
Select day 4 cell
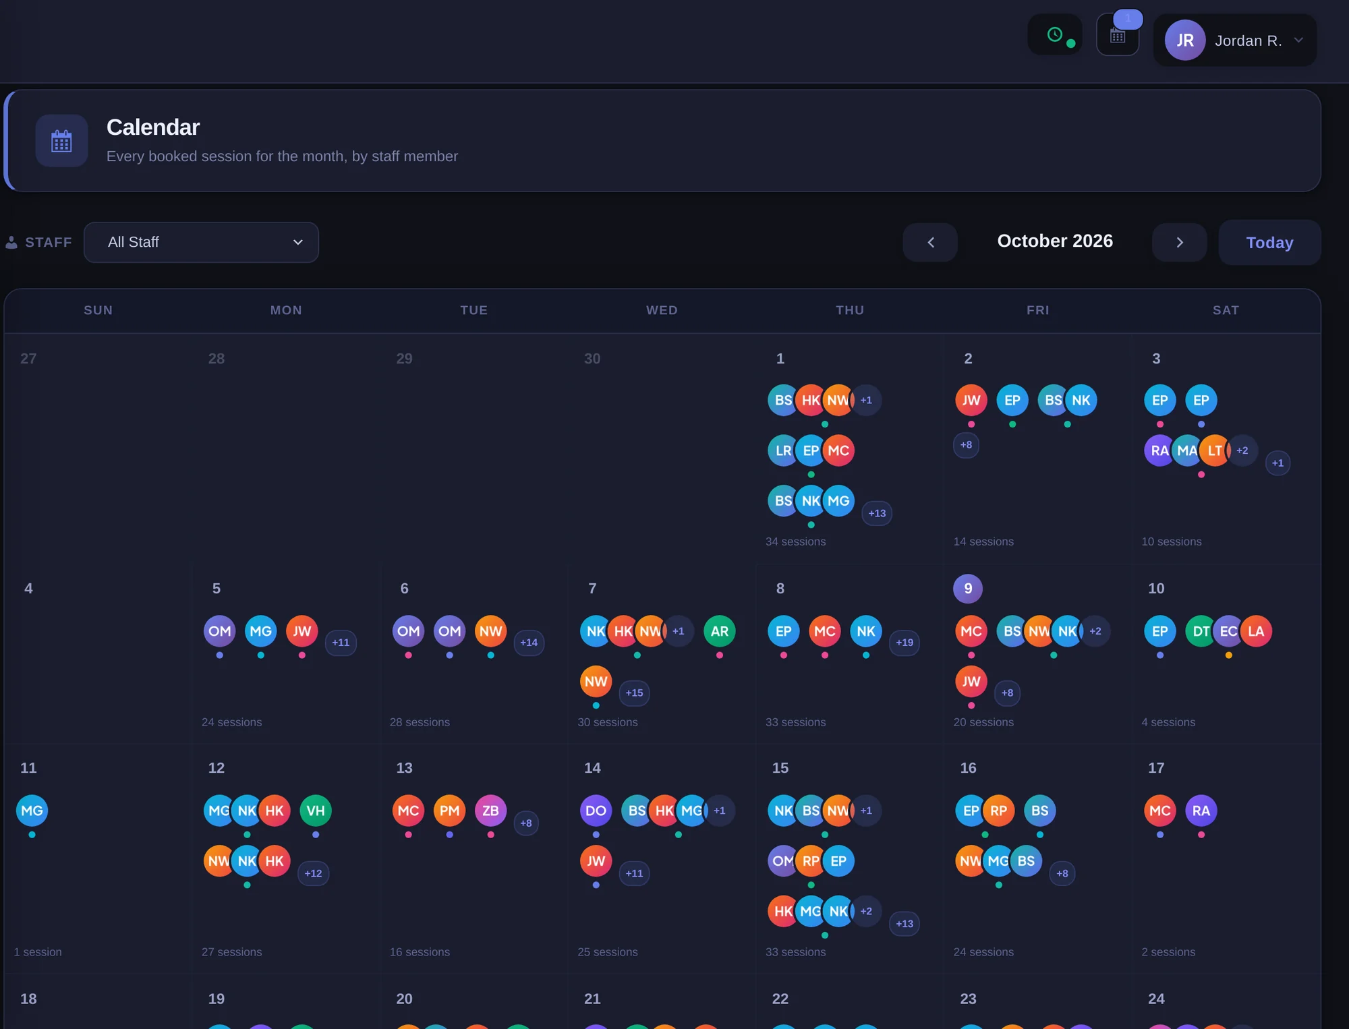point(98,654)
